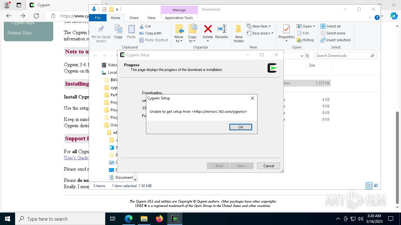The image size is (401, 225).
Task: Click Paste shortcut in ribbon
Action: (154, 40)
